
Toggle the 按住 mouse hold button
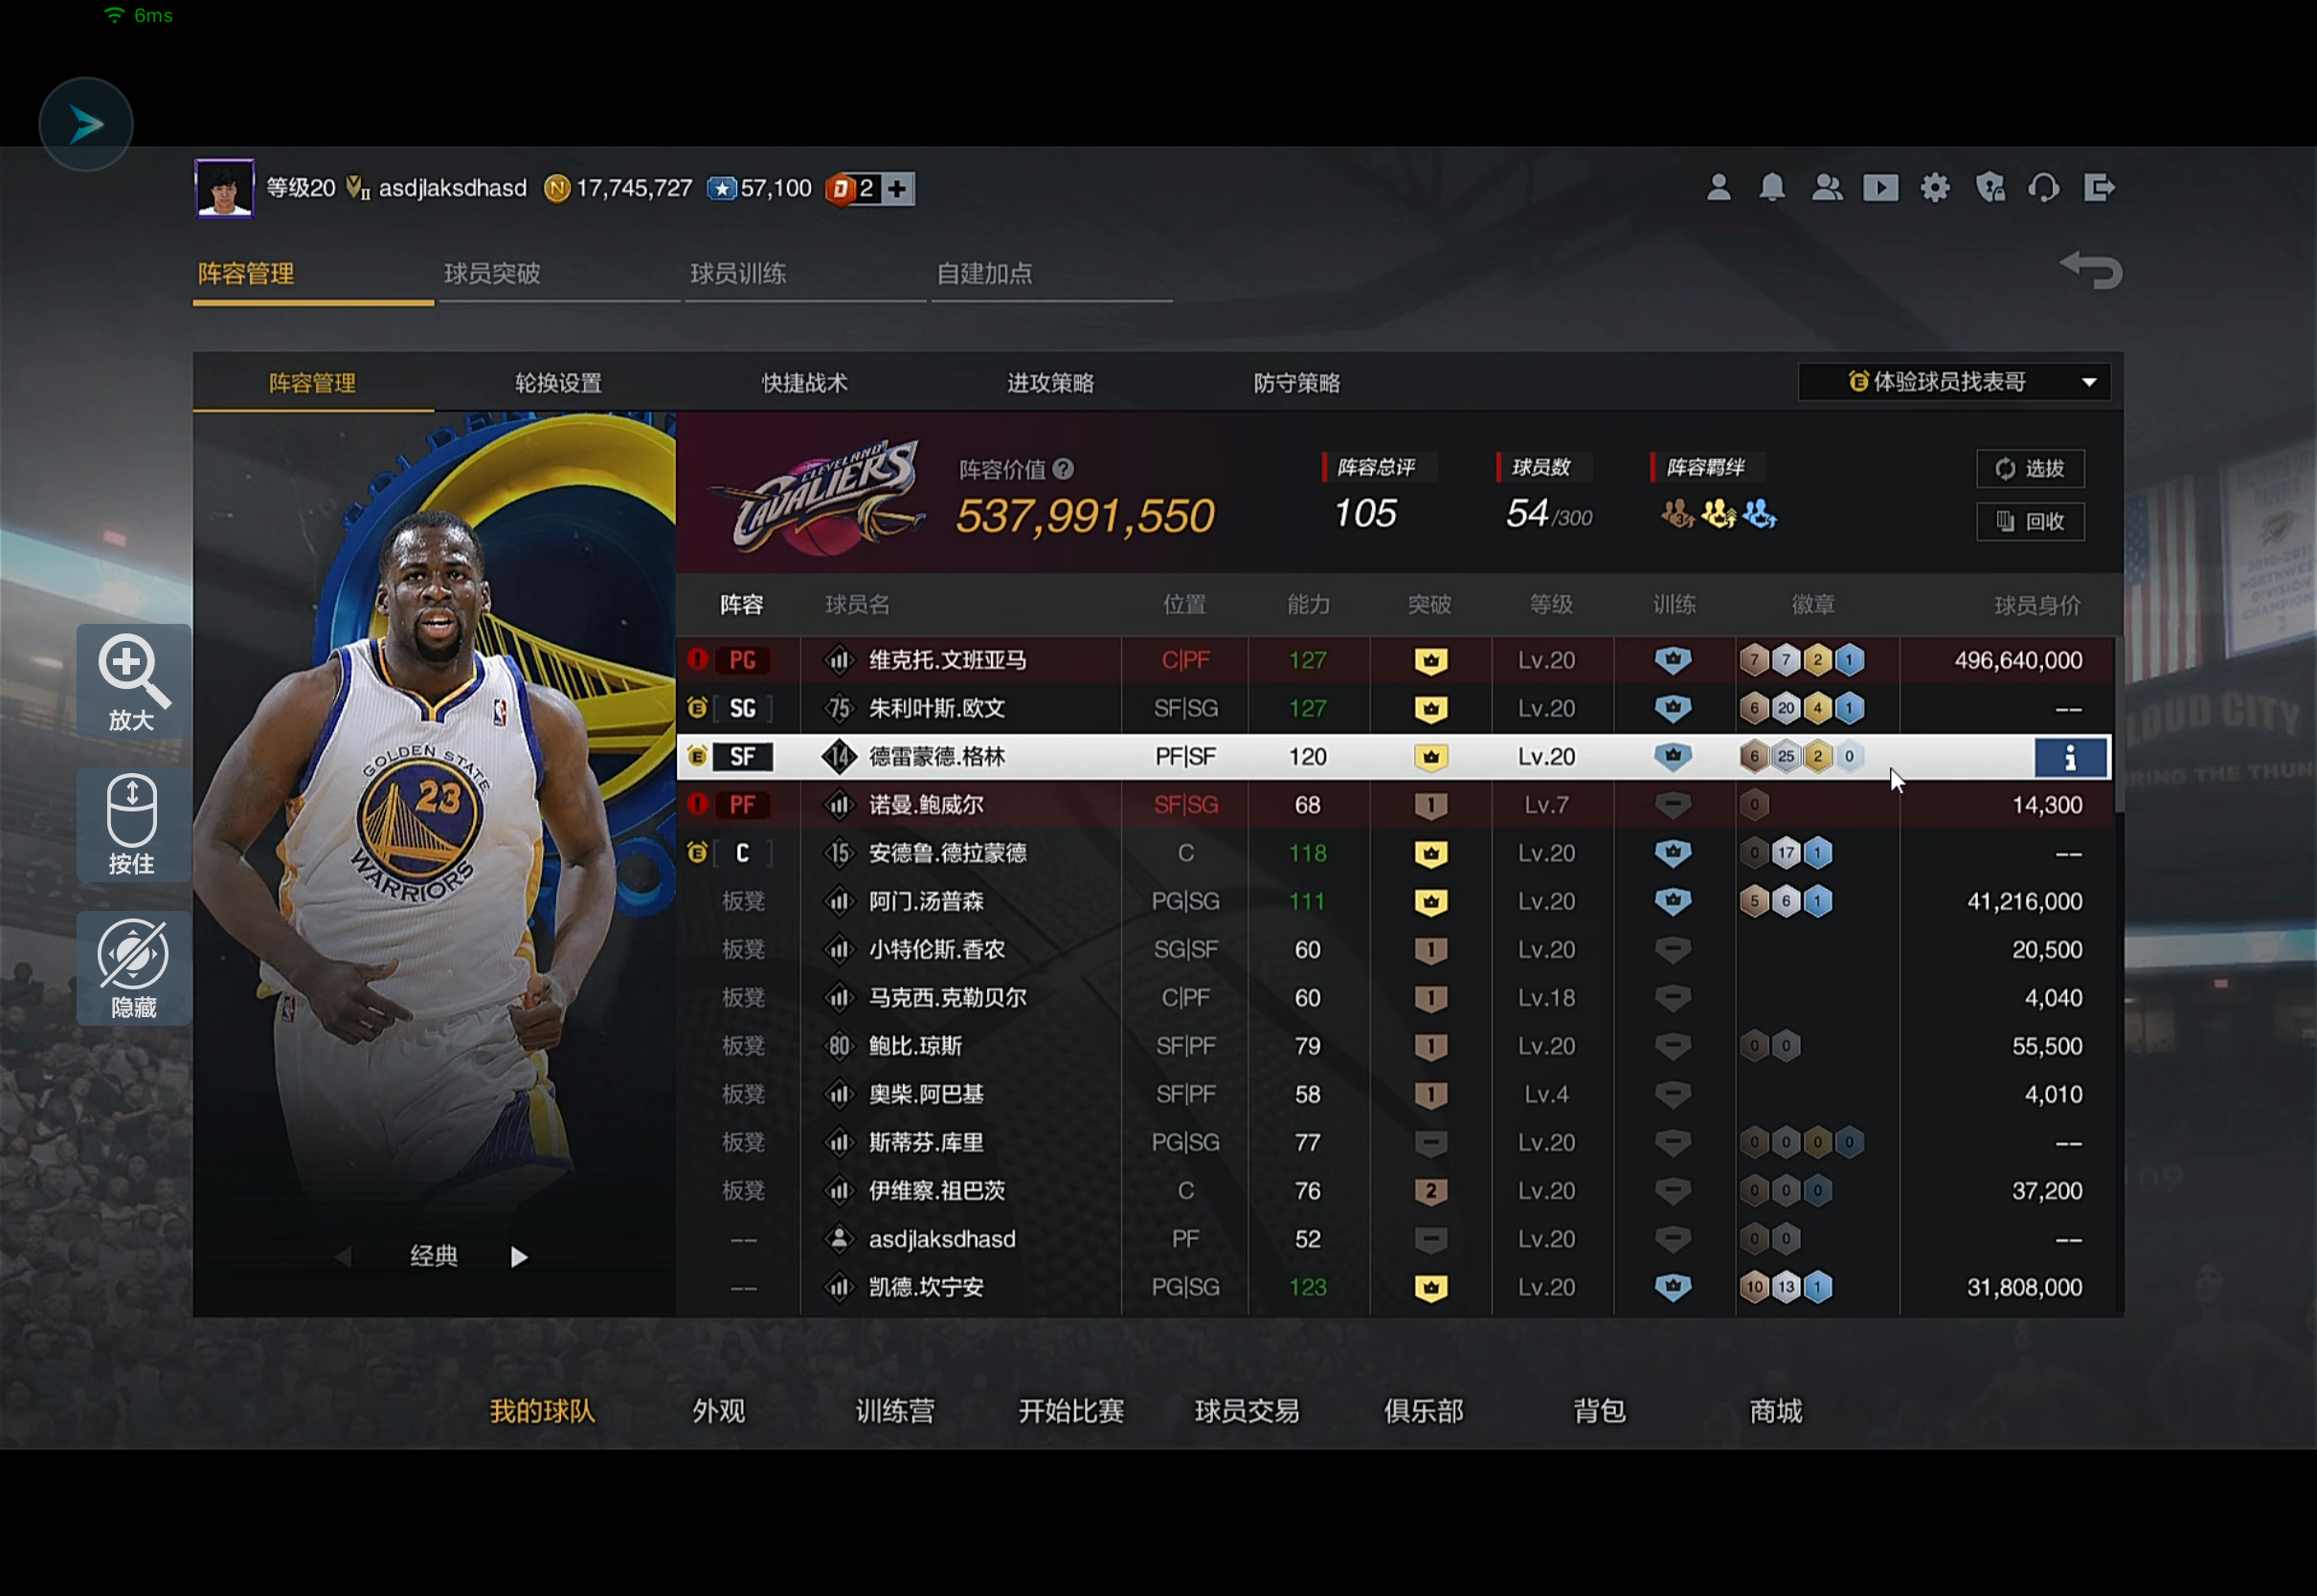[133, 825]
